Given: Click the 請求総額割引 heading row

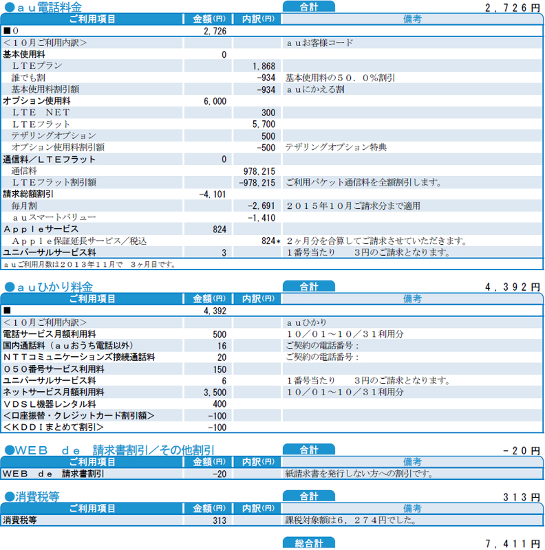Looking at the screenshot, I should point(28,194).
